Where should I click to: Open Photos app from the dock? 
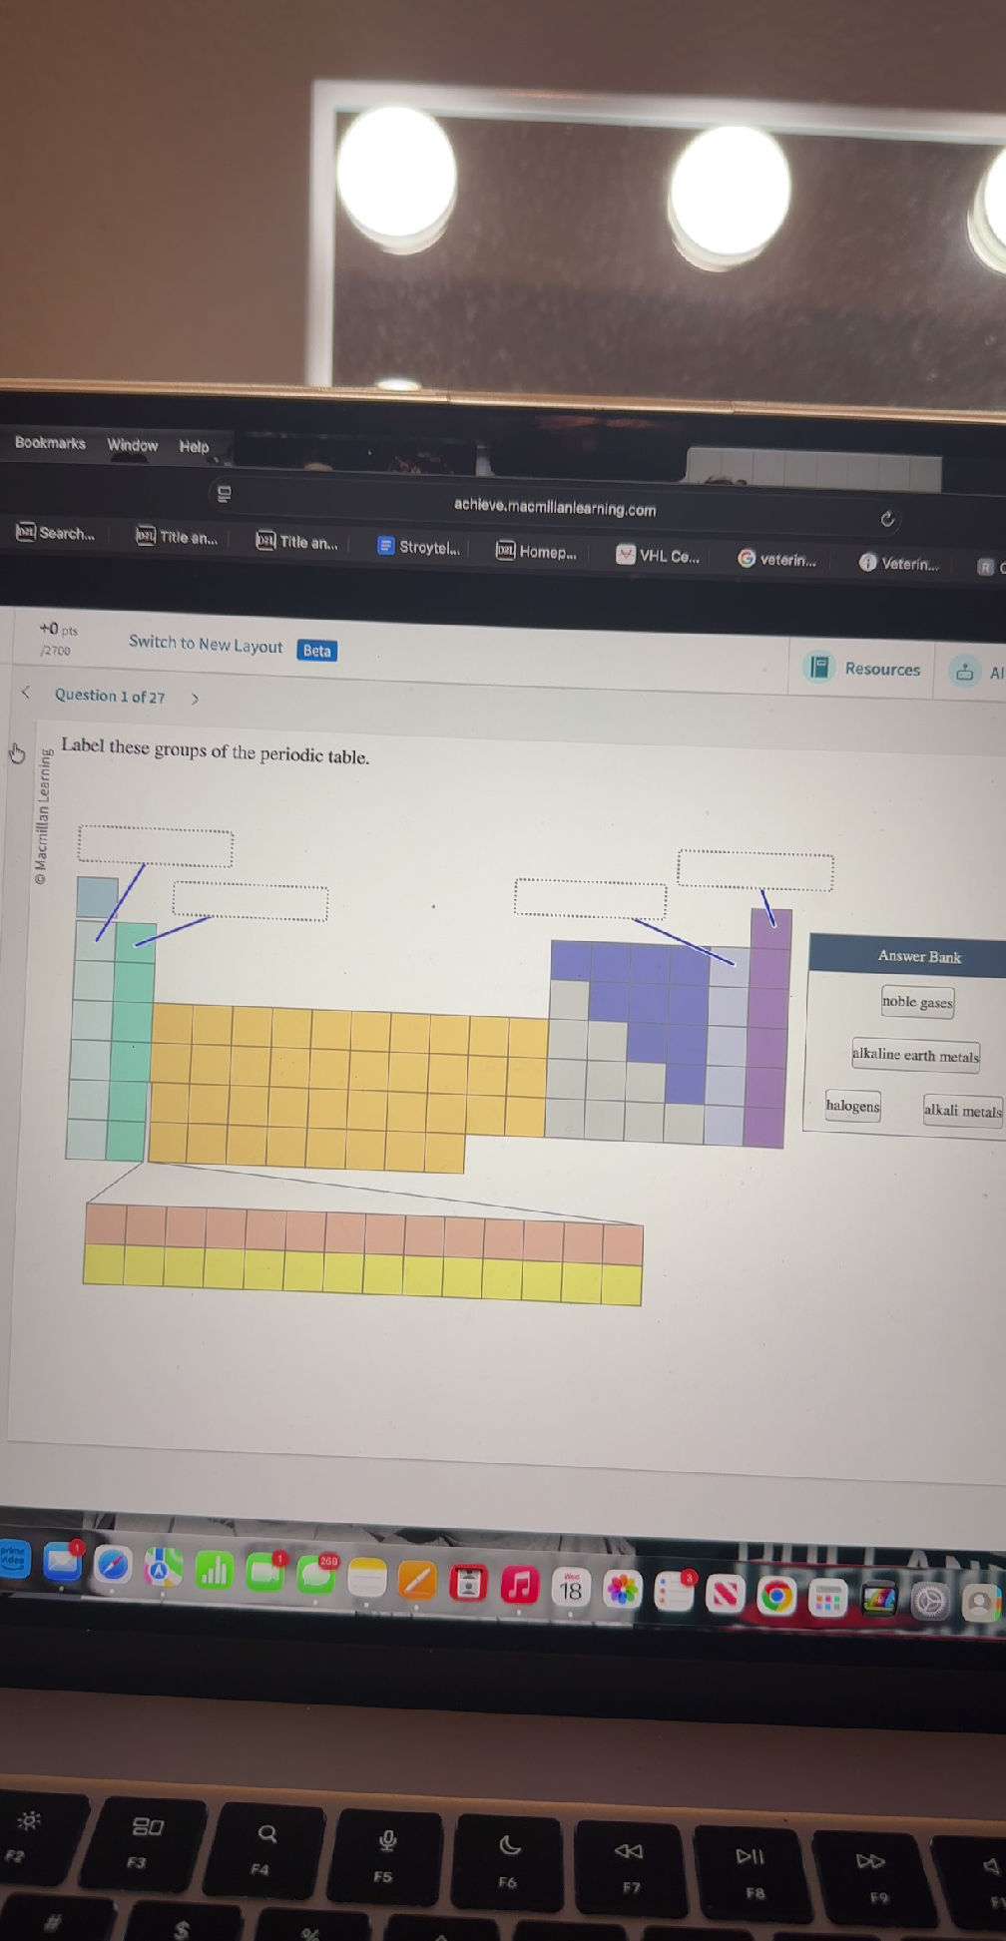click(x=623, y=1591)
